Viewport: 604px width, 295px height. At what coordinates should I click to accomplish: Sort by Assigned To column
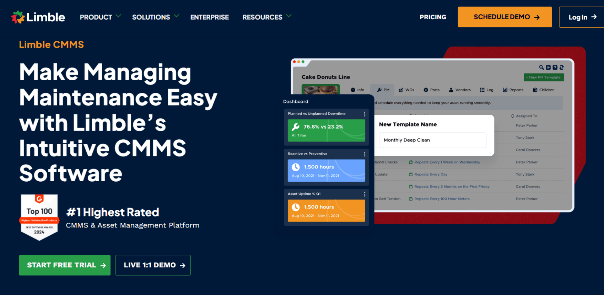(x=524, y=116)
